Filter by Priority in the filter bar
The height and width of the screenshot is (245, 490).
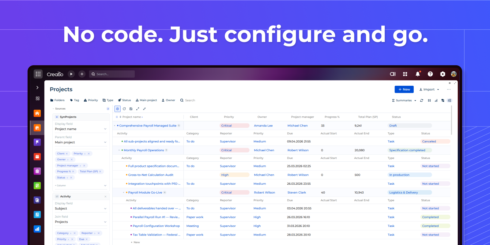(91, 100)
